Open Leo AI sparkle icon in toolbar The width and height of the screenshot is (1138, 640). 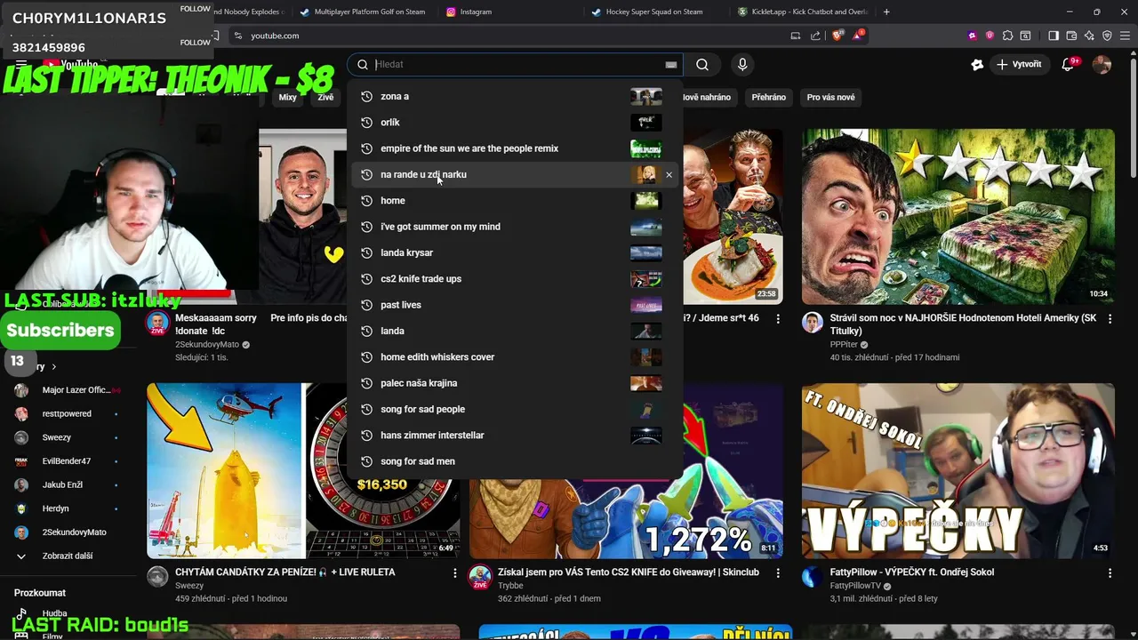click(x=1089, y=36)
